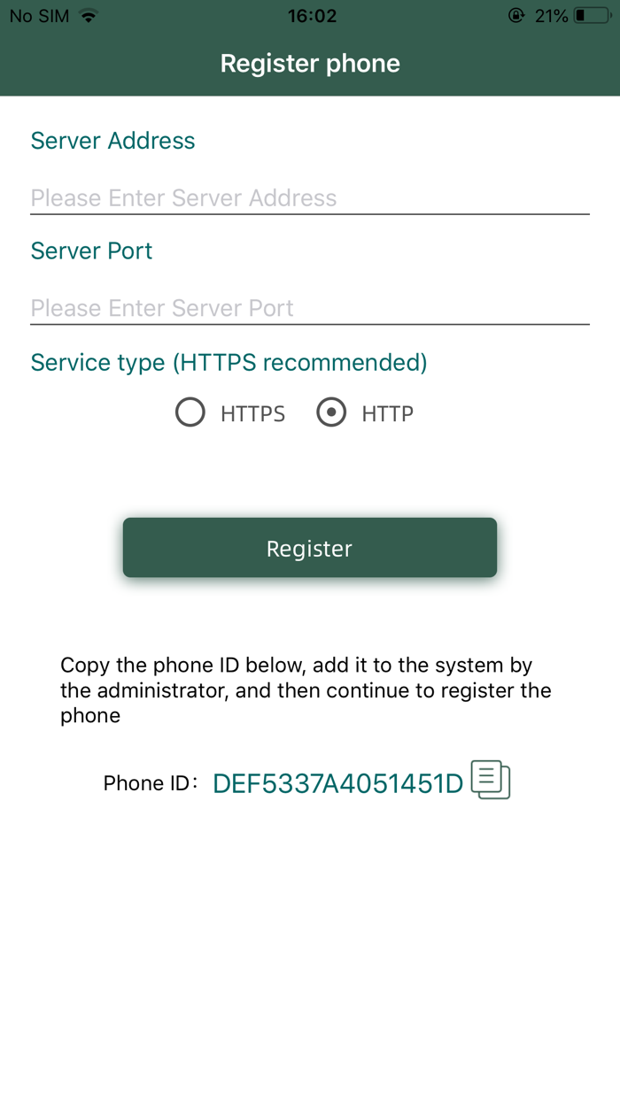Tap the HTTPS label text
The width and height of the screenshot is (620, 1101).
pyautogui.click(x=253, y=413)
